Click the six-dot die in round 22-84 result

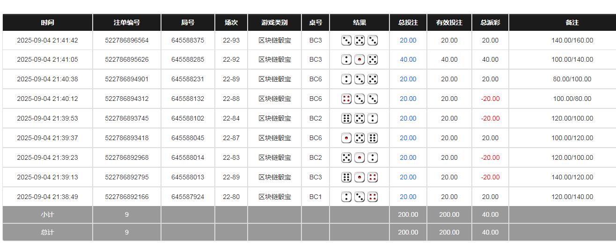(x=346, y=119)
